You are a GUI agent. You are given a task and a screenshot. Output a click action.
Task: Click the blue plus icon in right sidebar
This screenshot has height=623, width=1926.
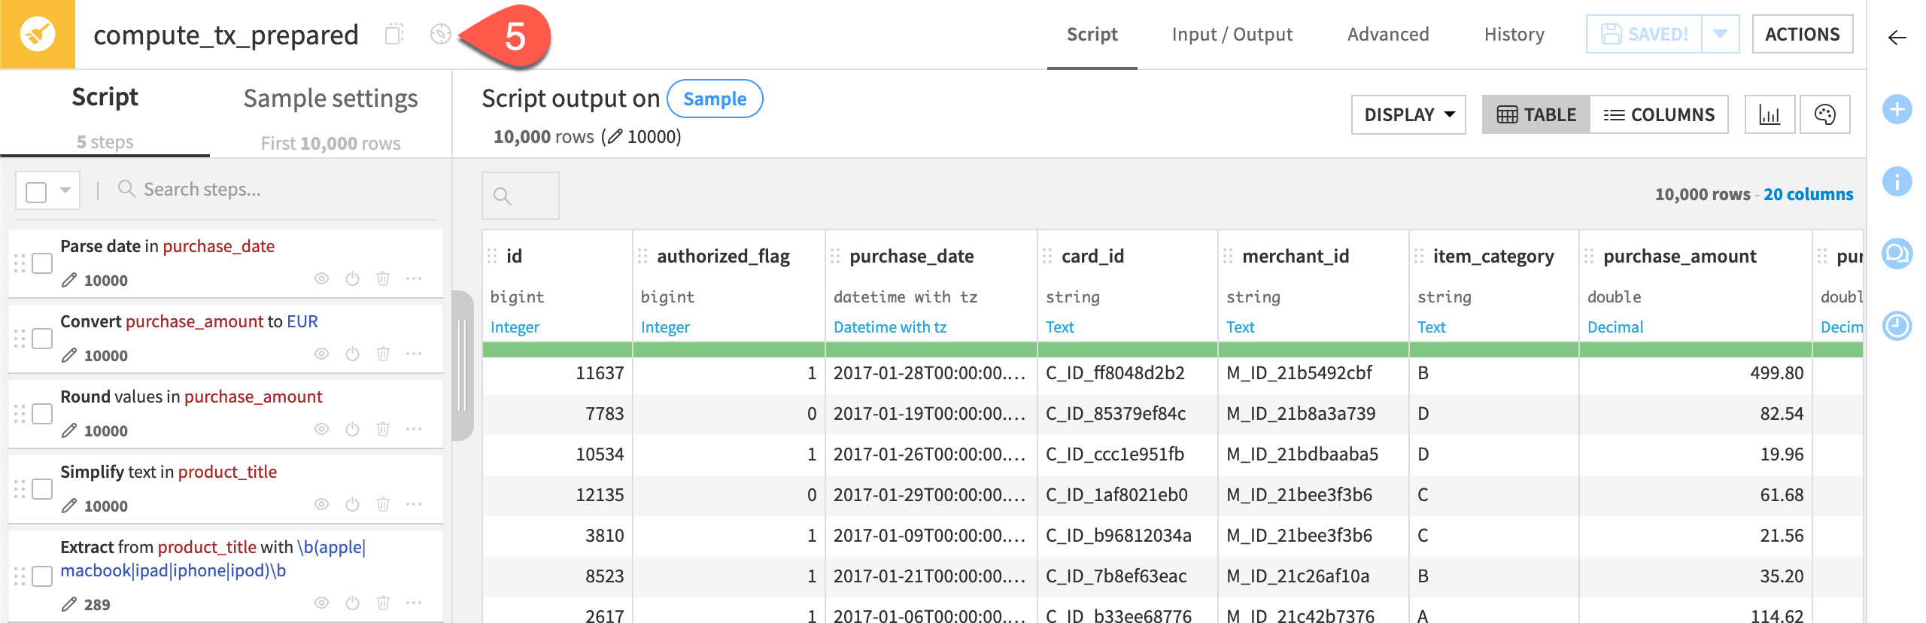coord(1897,110)
